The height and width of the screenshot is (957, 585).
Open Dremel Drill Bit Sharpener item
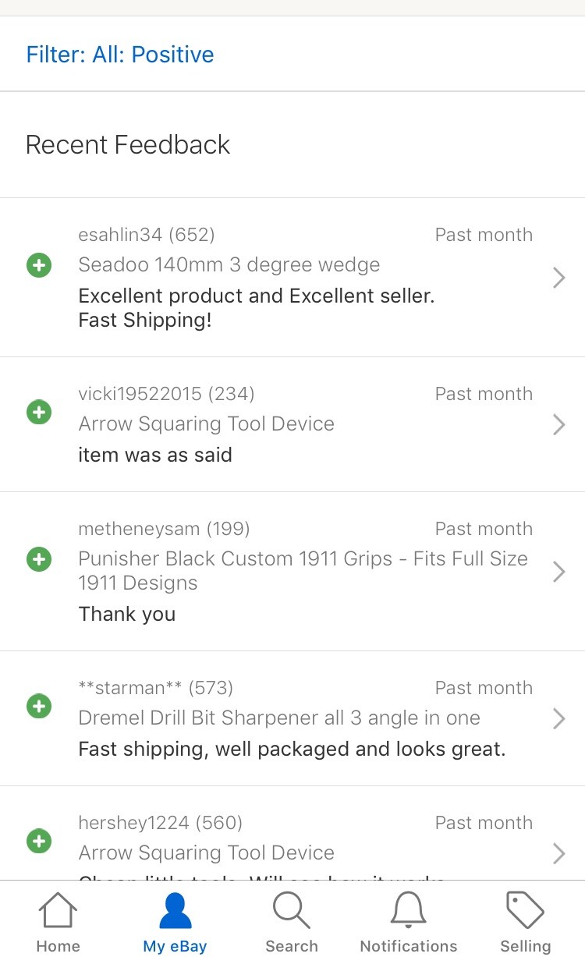click(279, 718)
